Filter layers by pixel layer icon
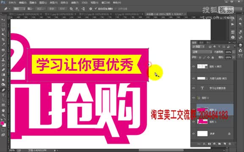Image resolution: width=244 pixels, height=152 pixels. [210, 46]
